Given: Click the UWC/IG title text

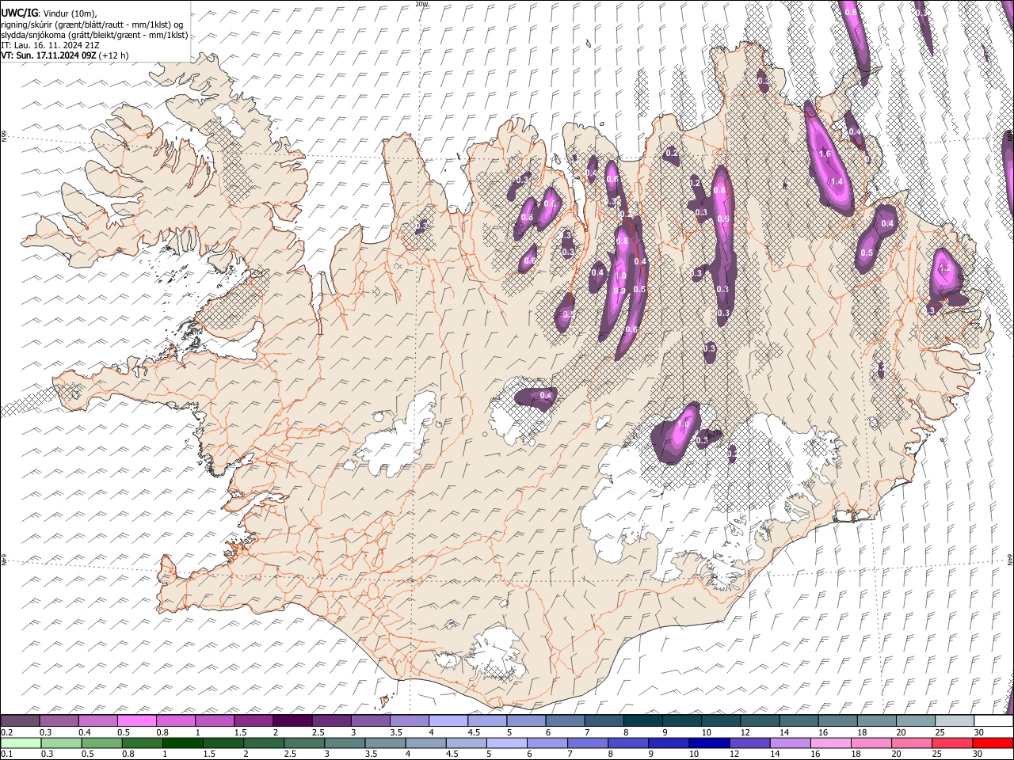Looking at the screenshot, I should [x=19, y=13].
